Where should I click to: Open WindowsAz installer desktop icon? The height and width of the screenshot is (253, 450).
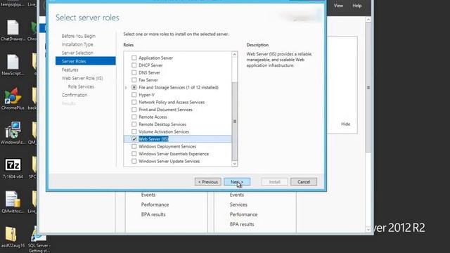(x=13, y=134)
